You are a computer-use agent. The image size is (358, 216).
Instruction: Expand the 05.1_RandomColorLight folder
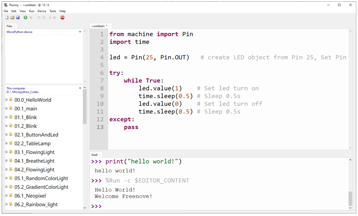tap(6, 178)
